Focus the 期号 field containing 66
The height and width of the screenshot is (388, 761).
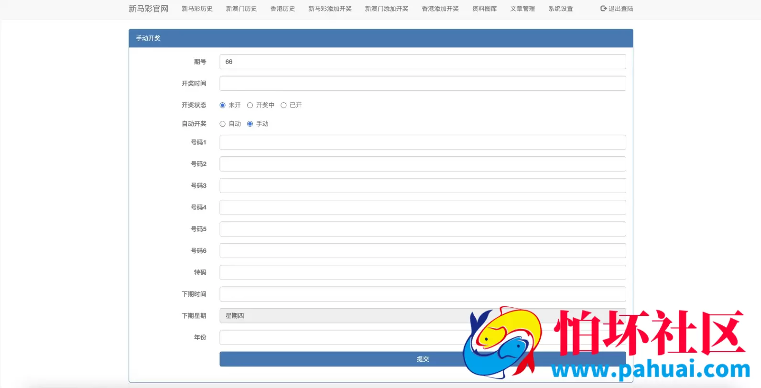(423, 62)
